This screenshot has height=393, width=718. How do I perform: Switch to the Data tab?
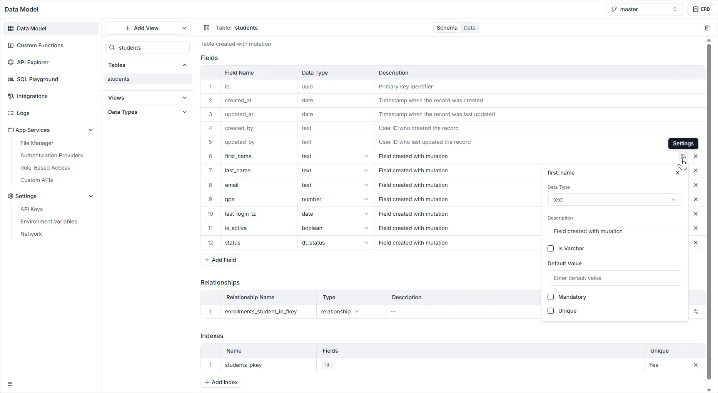469,28
